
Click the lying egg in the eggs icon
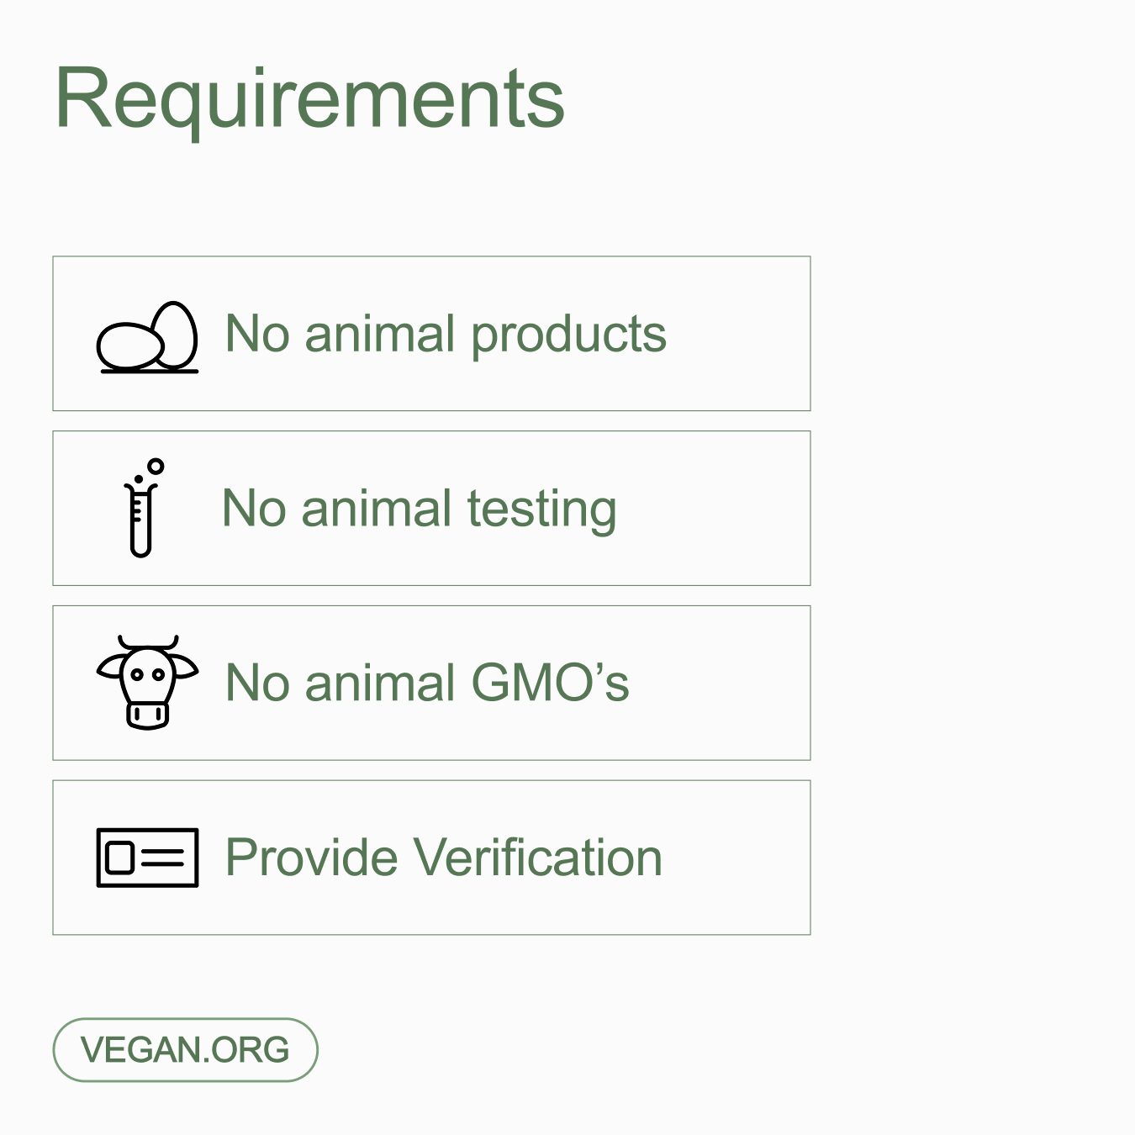[x=129, y=346]
